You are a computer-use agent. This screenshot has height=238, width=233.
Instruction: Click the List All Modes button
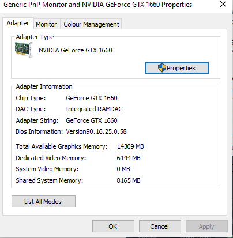[x=43, y=202]
